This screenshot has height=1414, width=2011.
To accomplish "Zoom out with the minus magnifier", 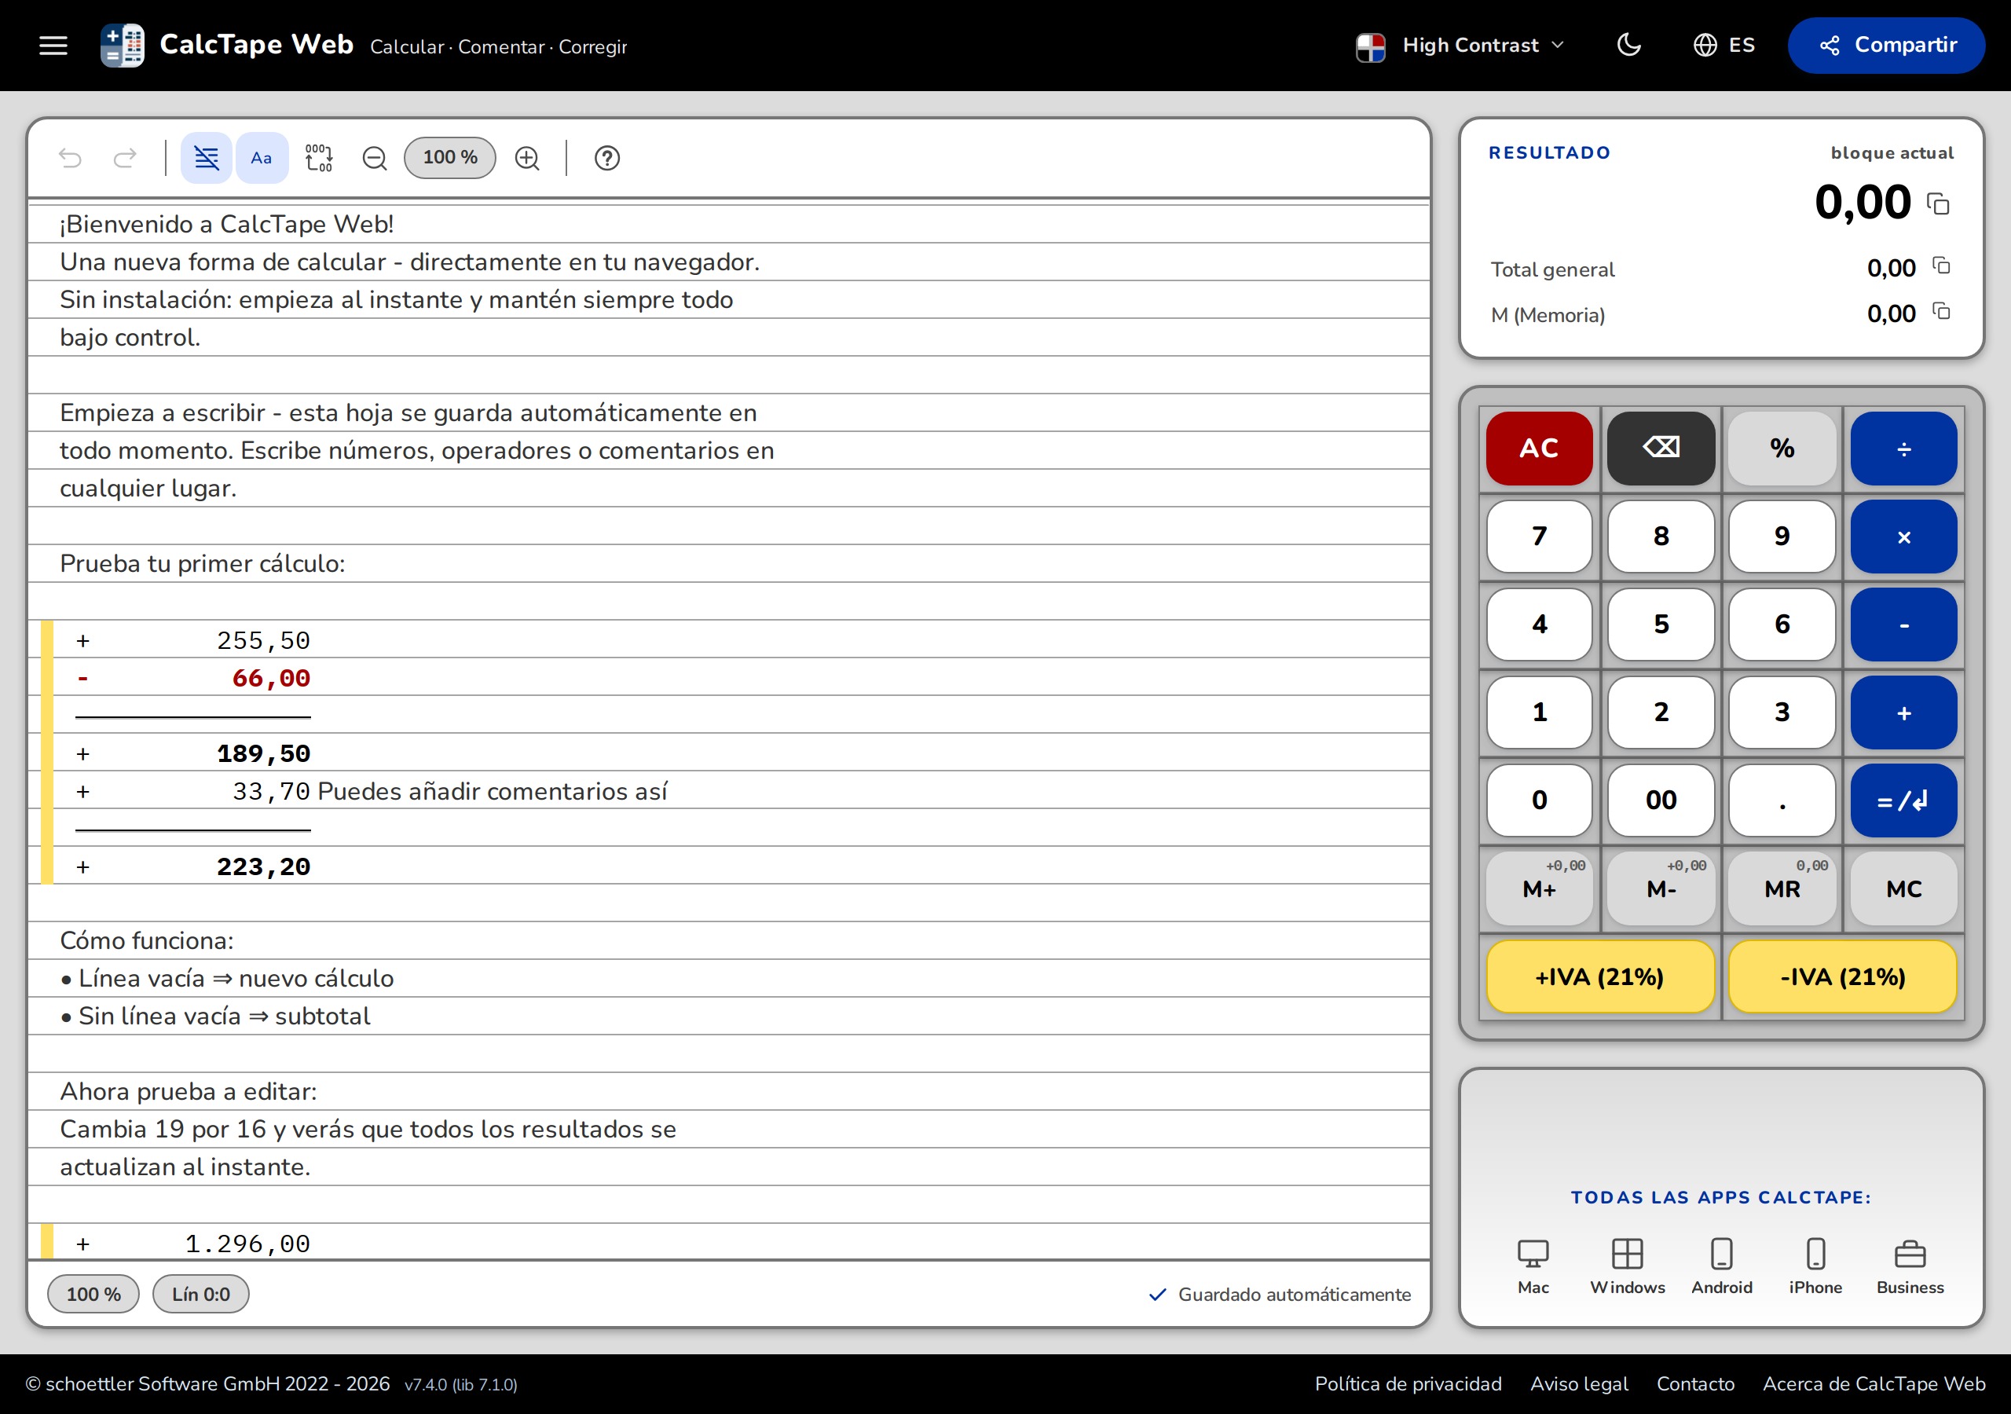I will tap(375, 158).
